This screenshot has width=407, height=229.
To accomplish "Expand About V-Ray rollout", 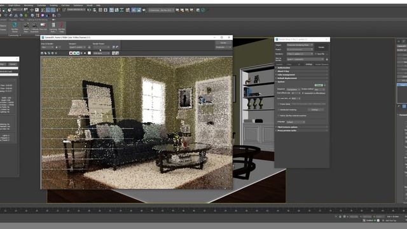I will tap(302, 71).
